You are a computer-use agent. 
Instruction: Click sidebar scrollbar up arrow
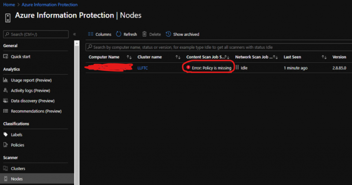point(77,43)
